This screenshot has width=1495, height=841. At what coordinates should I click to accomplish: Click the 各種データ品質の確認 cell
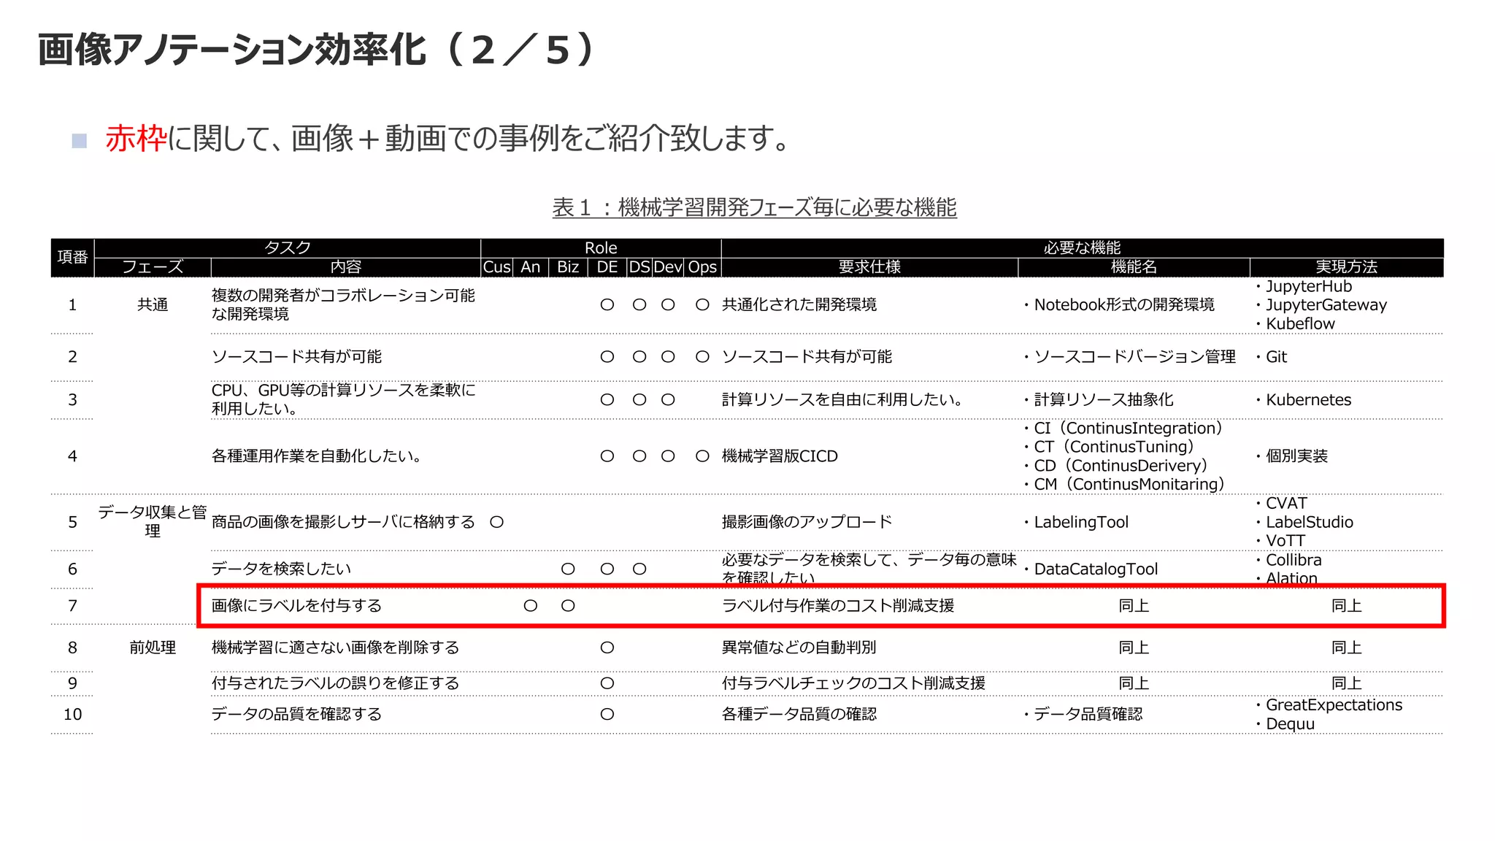pyautogui.click(x=799, y=714)
